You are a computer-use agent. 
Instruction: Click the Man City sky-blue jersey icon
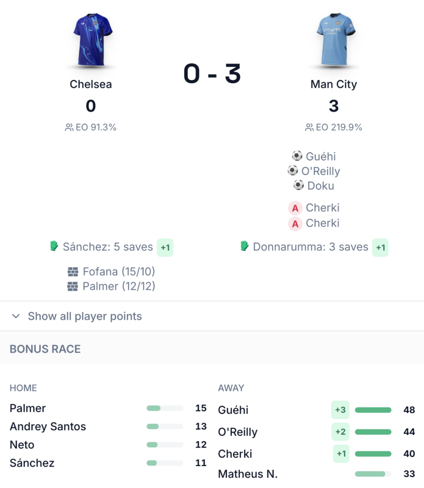pyautogui.click(x=335, y=40)
